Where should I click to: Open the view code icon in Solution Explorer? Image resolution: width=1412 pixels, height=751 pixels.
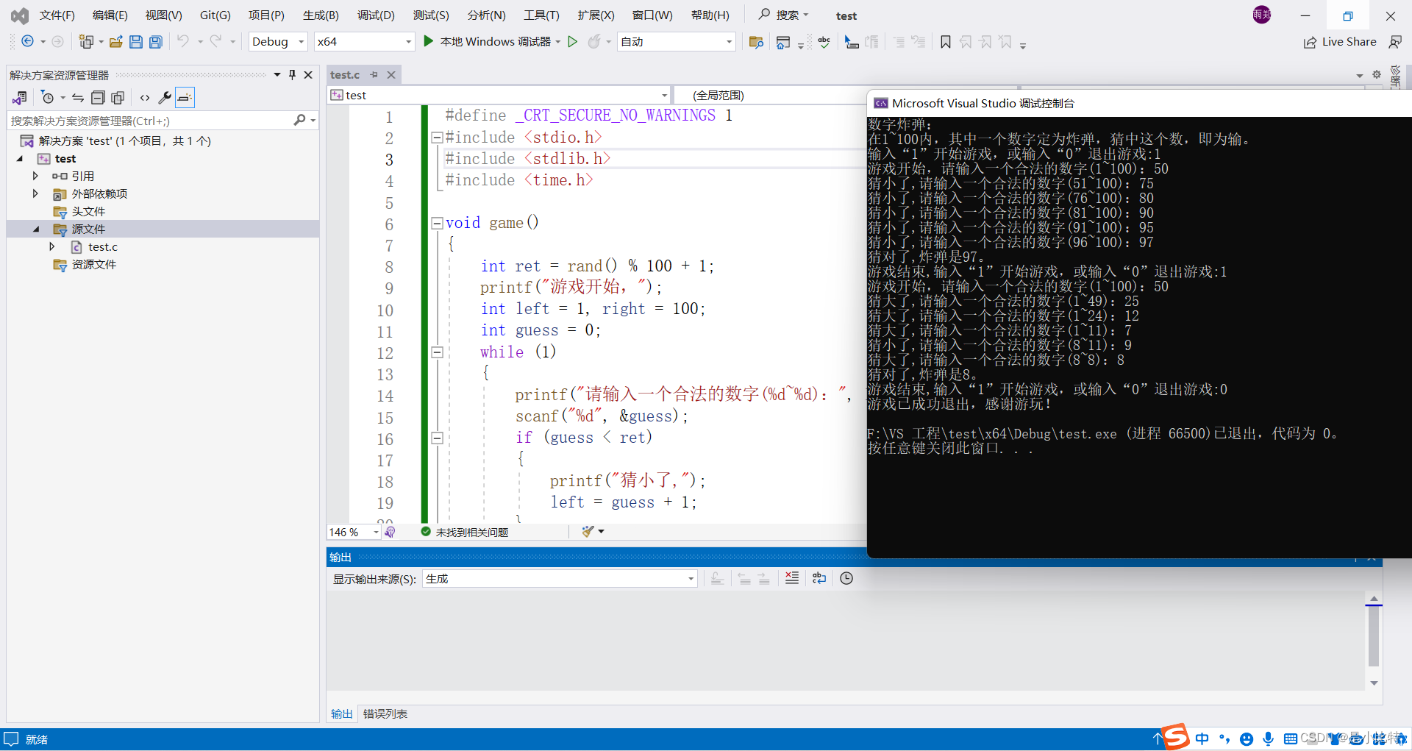pyautogui.click(x=145, y=98)
